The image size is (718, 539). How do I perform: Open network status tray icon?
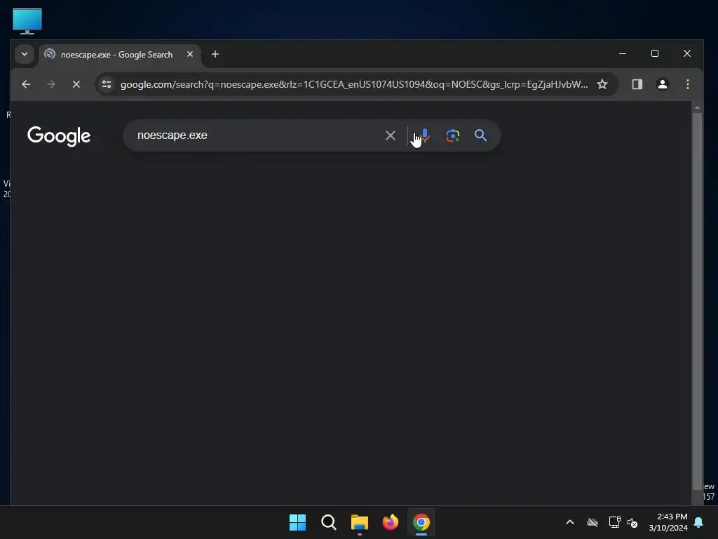614,522
